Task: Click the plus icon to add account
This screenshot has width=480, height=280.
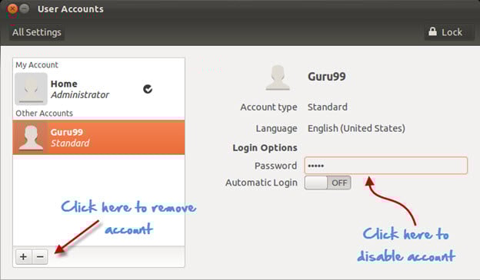Action: 24,256
